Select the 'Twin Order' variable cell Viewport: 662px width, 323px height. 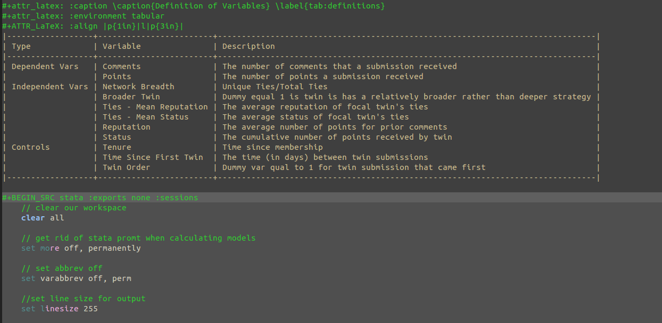[x=126, y=167]
